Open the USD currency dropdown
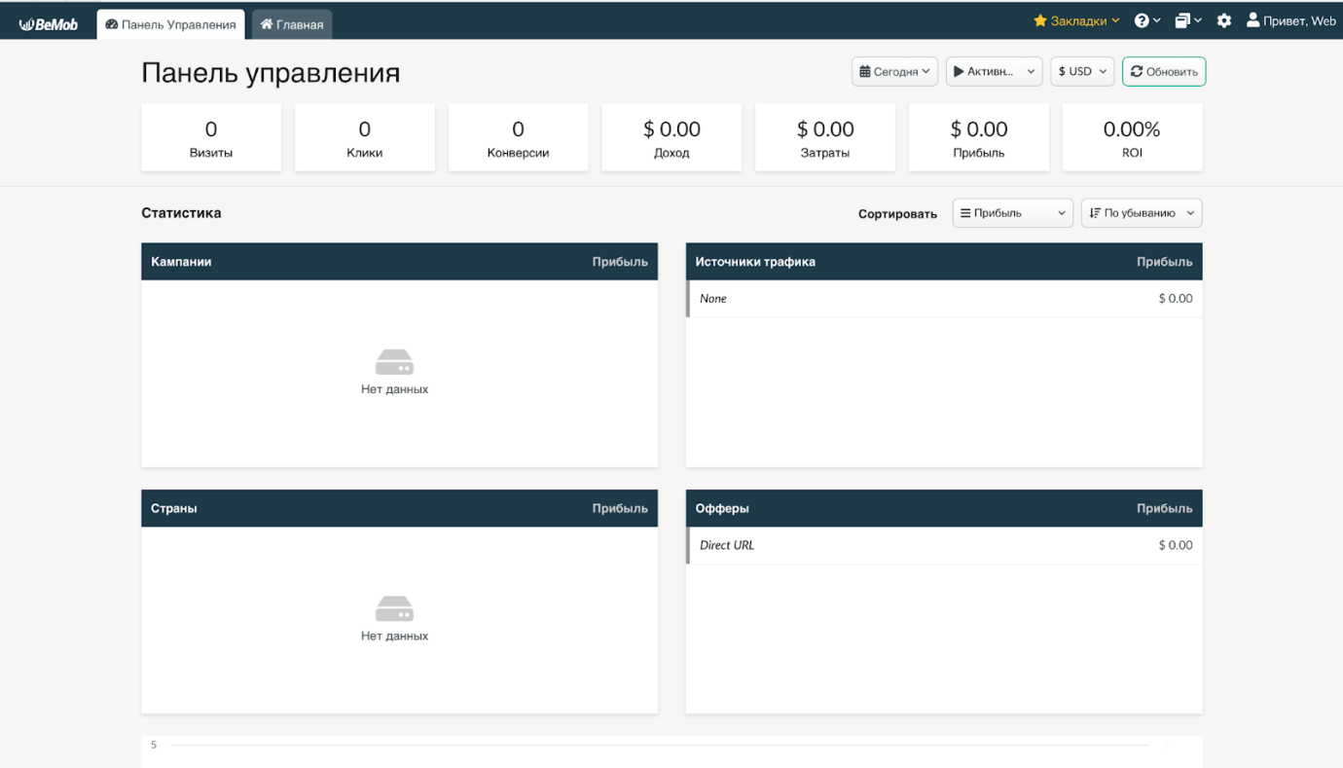 point(1082,71)
